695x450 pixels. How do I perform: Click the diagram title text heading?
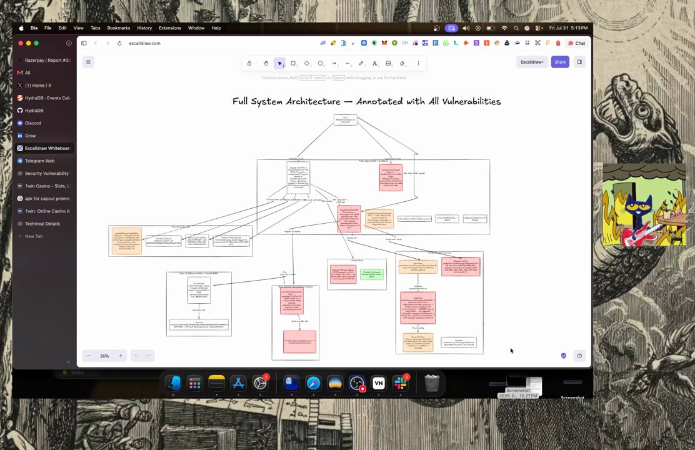point(366,101)
